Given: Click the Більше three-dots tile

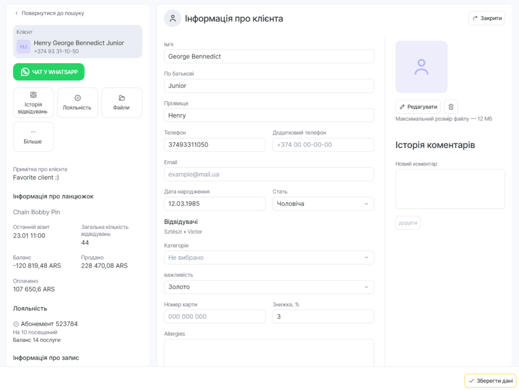Looking at the screenshot, I should tap(33, 137).
